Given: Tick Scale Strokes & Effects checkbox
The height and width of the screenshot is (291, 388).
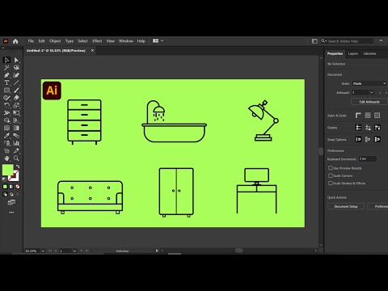Looking at the screenshot, I should 331,183.
